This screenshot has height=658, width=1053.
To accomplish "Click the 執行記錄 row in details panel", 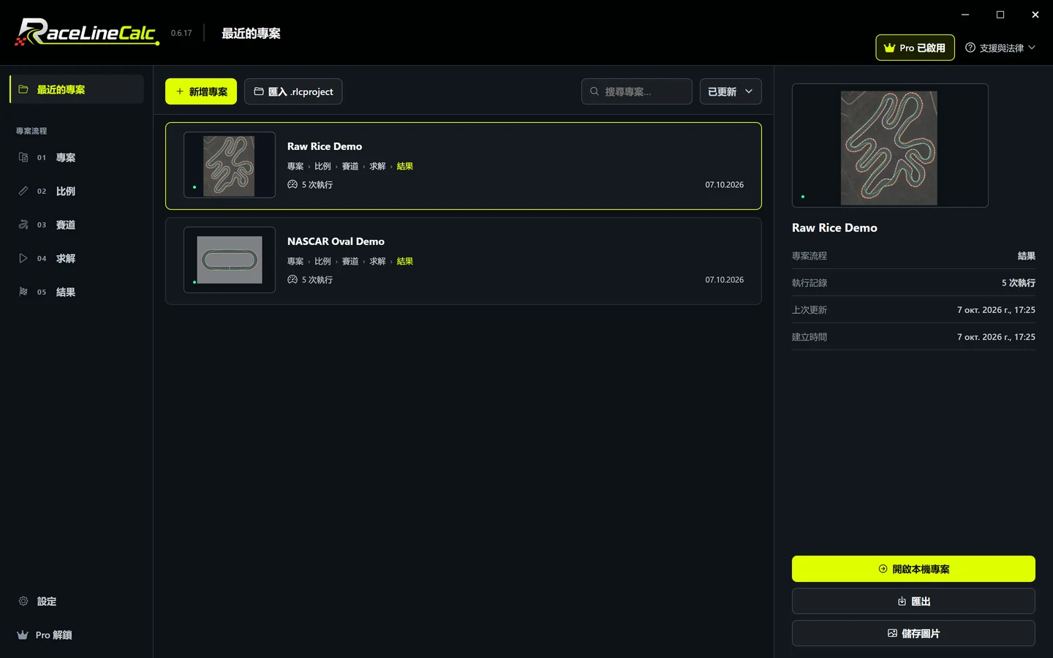I will coord(913,283).
